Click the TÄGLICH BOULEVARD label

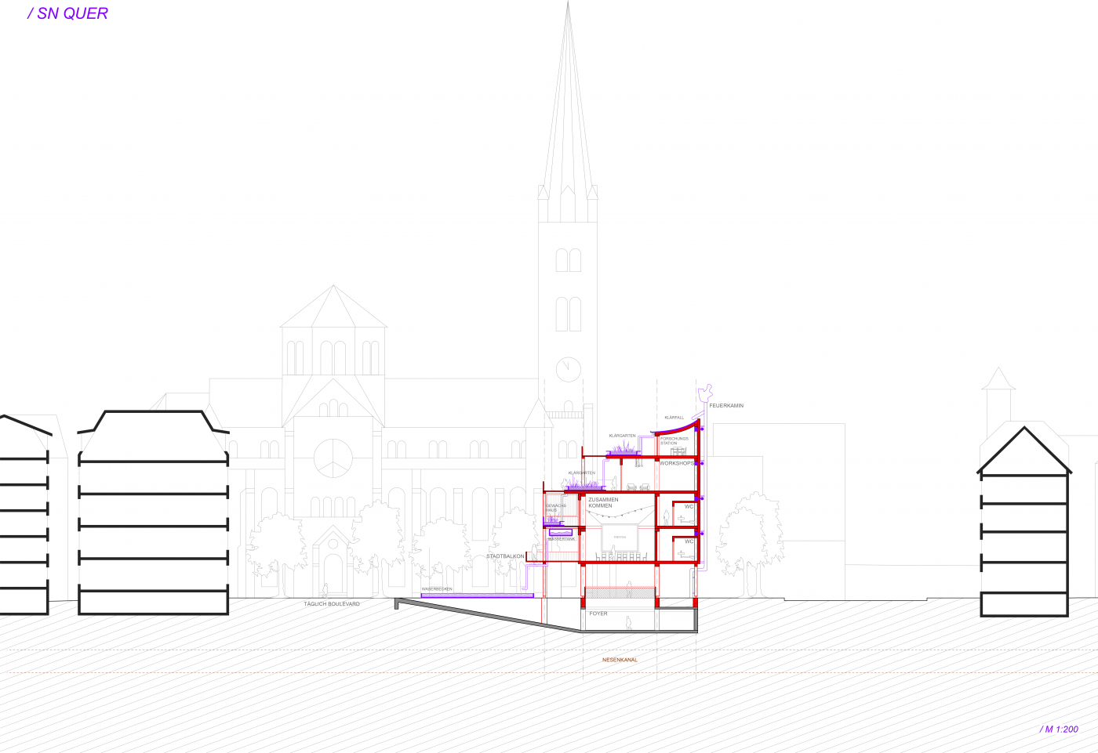[332, 604]
